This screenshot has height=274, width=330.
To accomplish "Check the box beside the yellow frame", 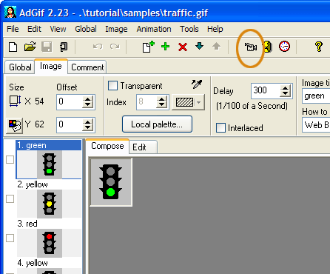I will (10, 198).
